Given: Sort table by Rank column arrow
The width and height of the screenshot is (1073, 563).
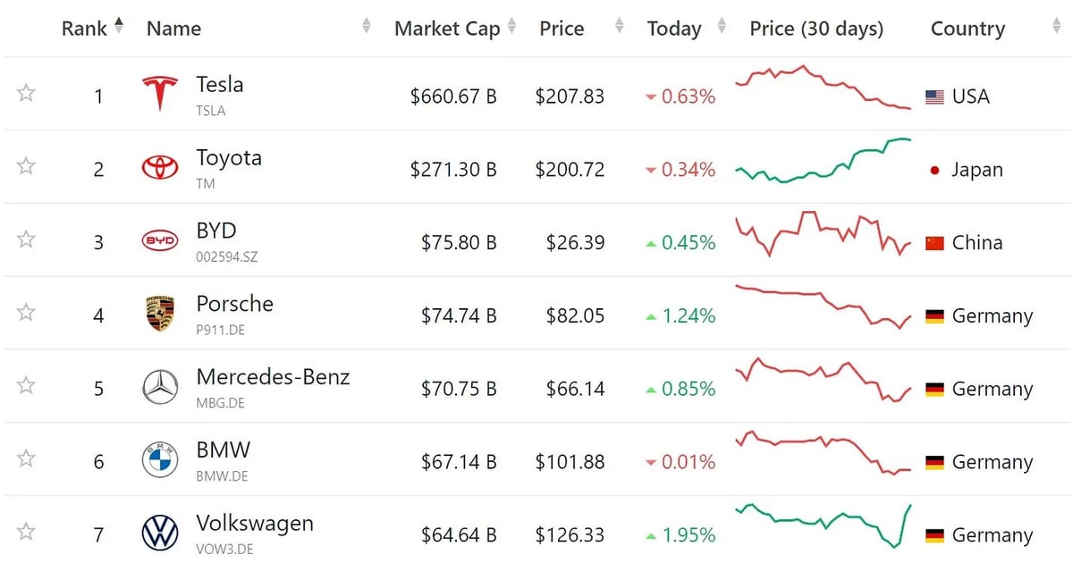Looking at the screenshot, I should 120,27.
